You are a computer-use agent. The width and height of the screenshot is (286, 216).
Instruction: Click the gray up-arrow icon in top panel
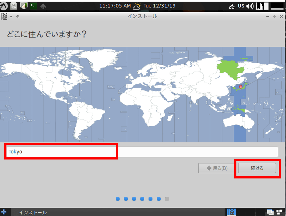click(x=43, y=6)
